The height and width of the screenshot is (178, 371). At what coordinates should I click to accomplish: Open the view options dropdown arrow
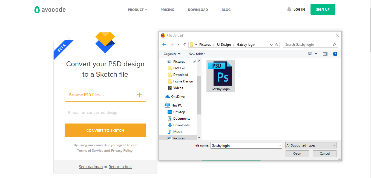pos(316,54)
